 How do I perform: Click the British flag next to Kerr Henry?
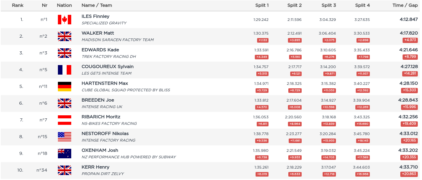click(x=64, y=170)
